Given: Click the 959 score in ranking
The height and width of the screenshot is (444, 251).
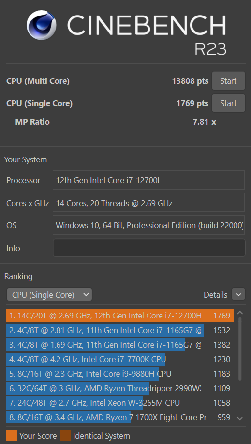Looking at the screenshot, I should (x=224, y=417).
